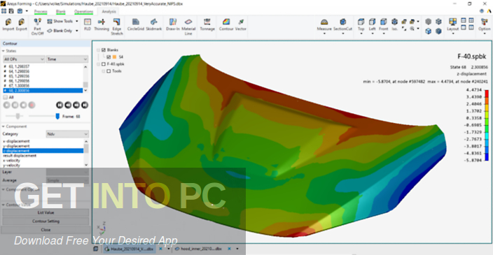Click Show Tools button
Screen dimensions: 493x255
click(x=60, y=22)
